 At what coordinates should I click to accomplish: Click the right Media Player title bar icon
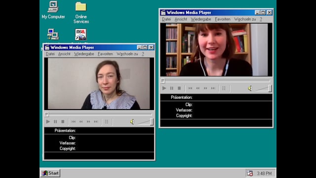tap(163, 12)
